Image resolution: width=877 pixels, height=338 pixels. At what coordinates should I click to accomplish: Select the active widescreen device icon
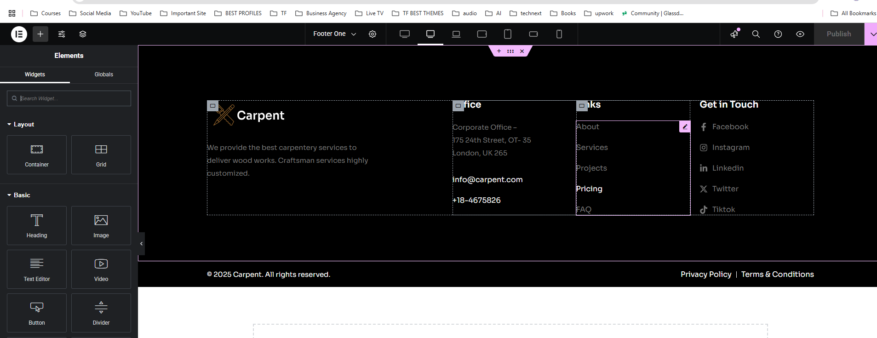(x=430, y=34)
